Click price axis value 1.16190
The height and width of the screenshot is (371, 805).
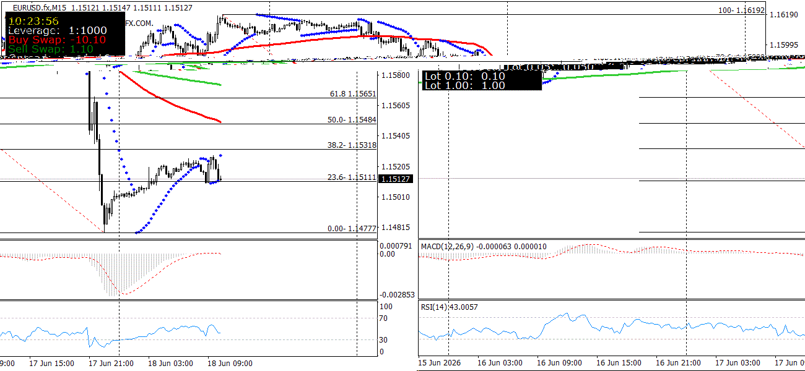(785, 14)
